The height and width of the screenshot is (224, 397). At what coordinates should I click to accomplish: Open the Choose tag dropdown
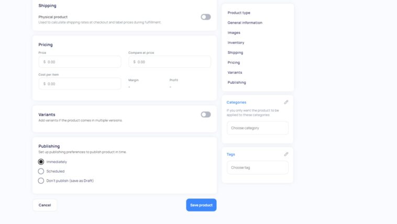[x=258, y=167]
